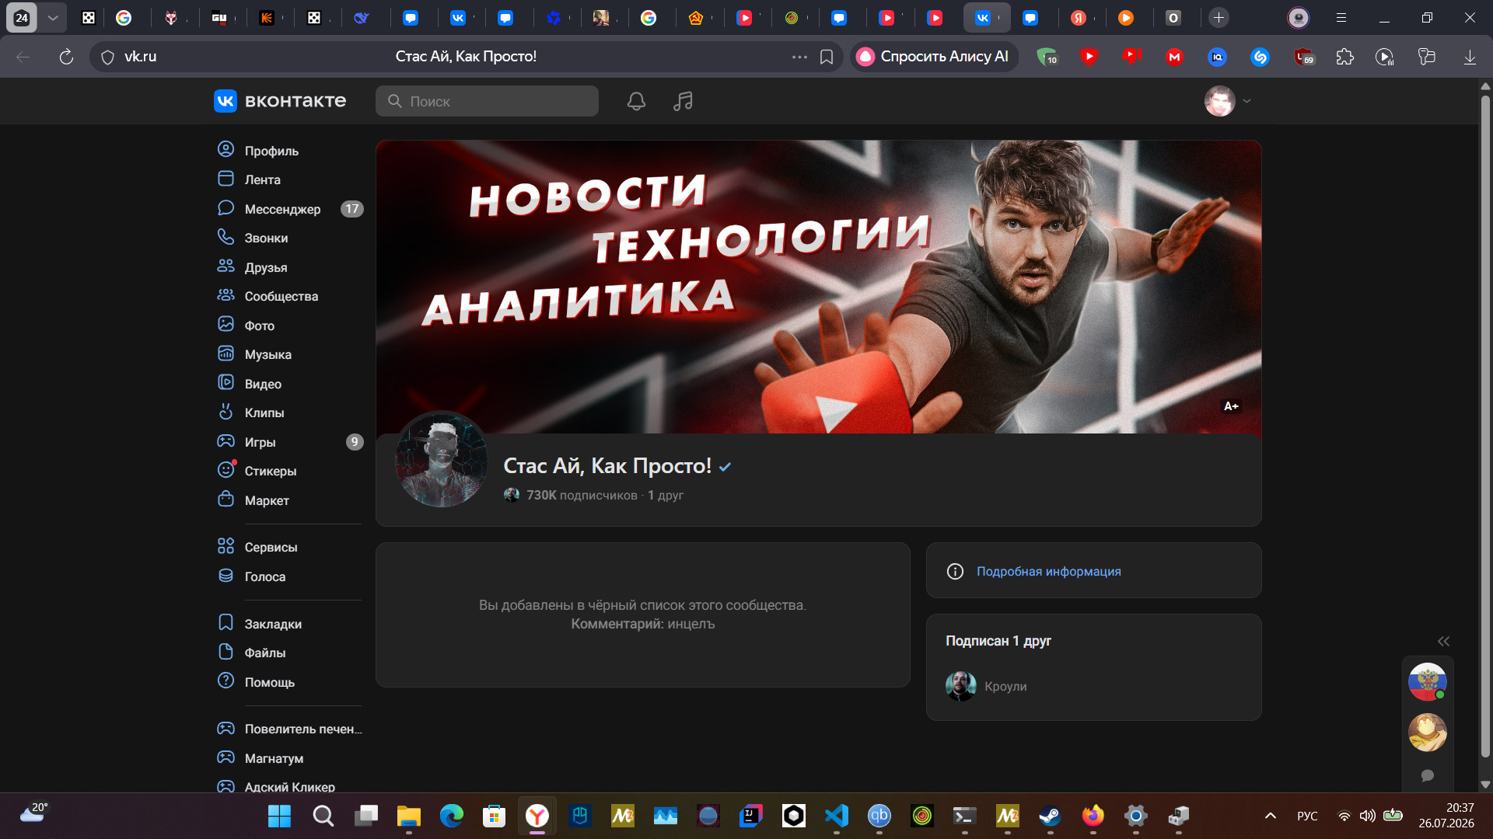Click the Клипы sidebar icon

click(226, 412)
